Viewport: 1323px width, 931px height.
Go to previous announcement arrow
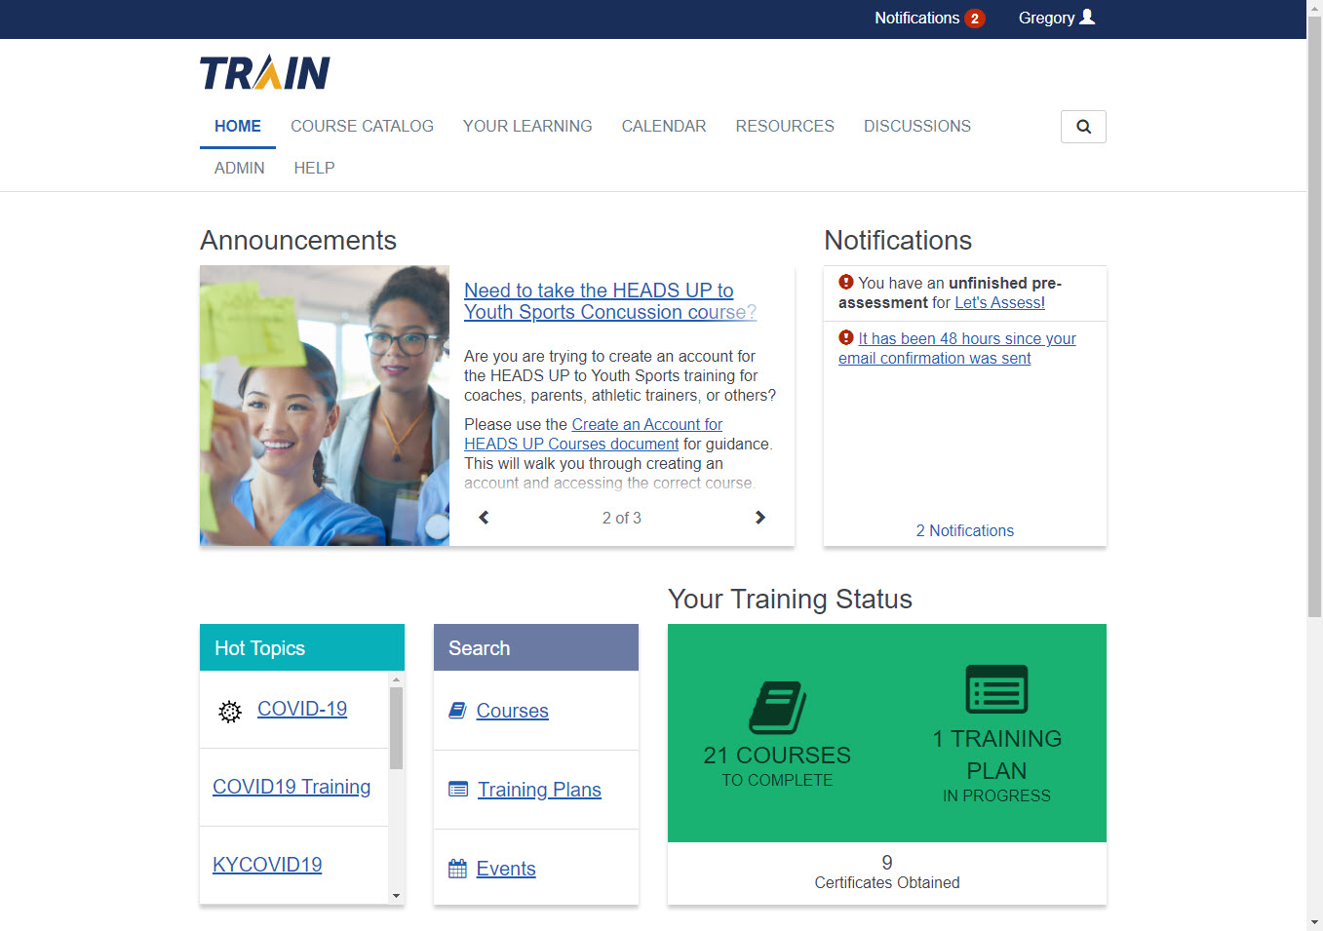[484, 518]
